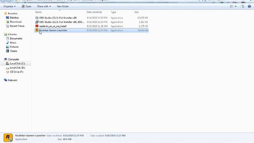The height and width of the screenshot is (143, 254).
Task: Sort by the Type column header
Action: 113,12
